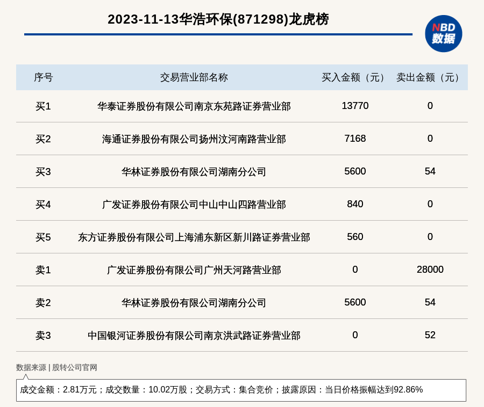Viewport: 484px width, 407px height.
Task: Select the 卖2 row label
Action: [x=43, y=302]
